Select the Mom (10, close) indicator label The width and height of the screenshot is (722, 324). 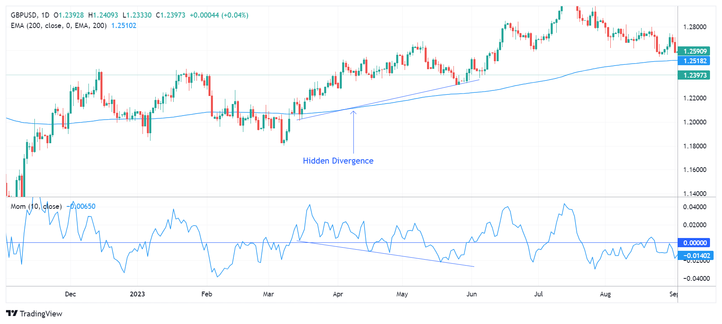tap(36, 206)
